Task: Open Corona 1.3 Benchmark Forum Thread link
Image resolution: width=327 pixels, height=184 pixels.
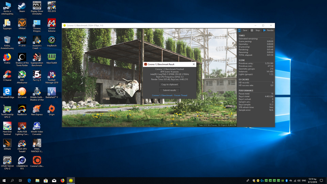Action: point(169,95)
